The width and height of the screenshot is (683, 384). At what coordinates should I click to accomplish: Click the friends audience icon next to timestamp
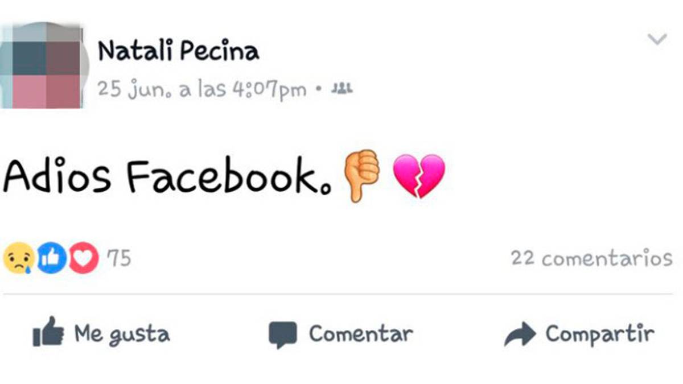coord(342,88)
